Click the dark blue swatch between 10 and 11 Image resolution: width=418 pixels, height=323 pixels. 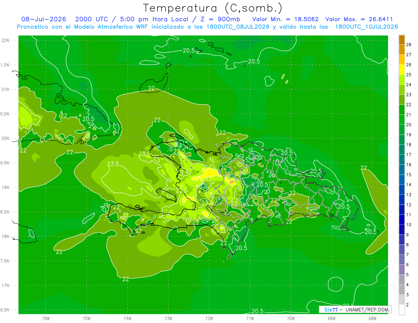(x=402, y=220)
